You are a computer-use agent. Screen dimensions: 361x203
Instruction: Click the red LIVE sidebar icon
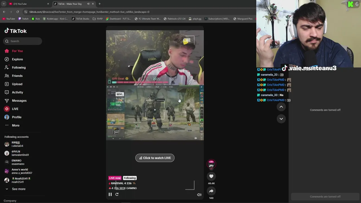tap(7, 109)
